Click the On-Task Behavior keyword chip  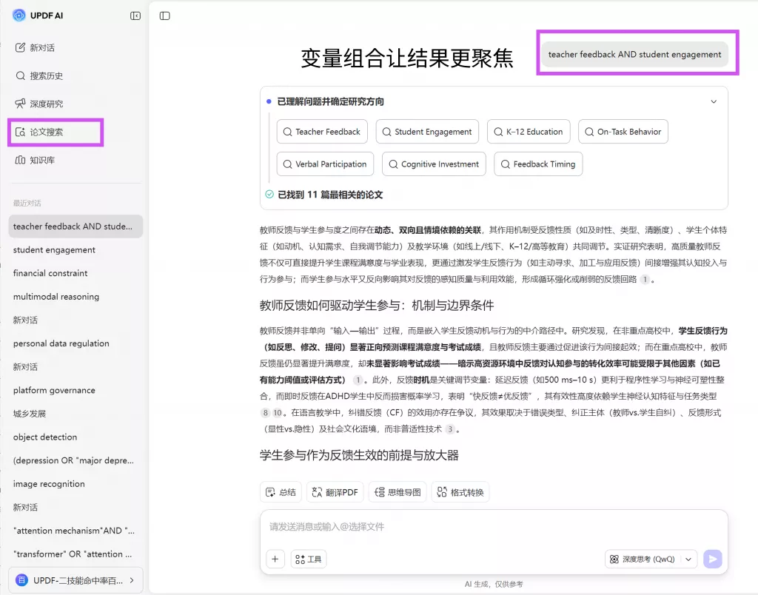pyautogui.click(x=623, y=132)
